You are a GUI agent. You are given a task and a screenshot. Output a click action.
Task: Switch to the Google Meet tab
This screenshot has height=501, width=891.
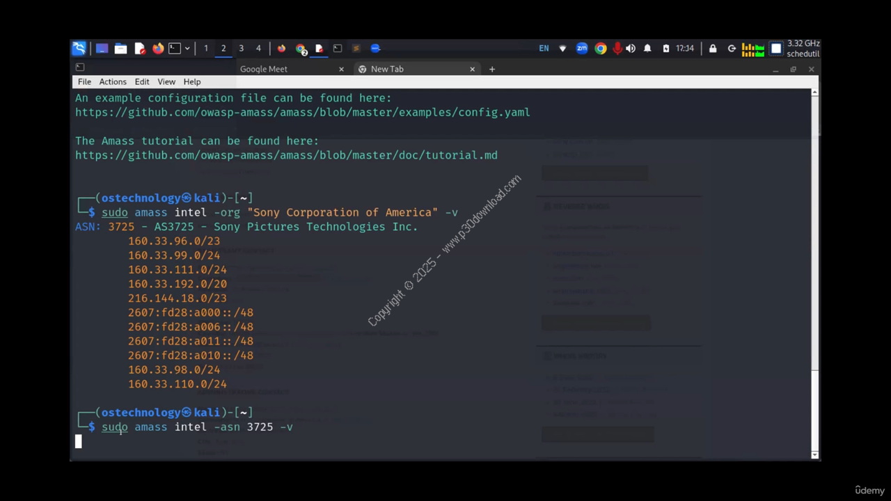point(264,69)
